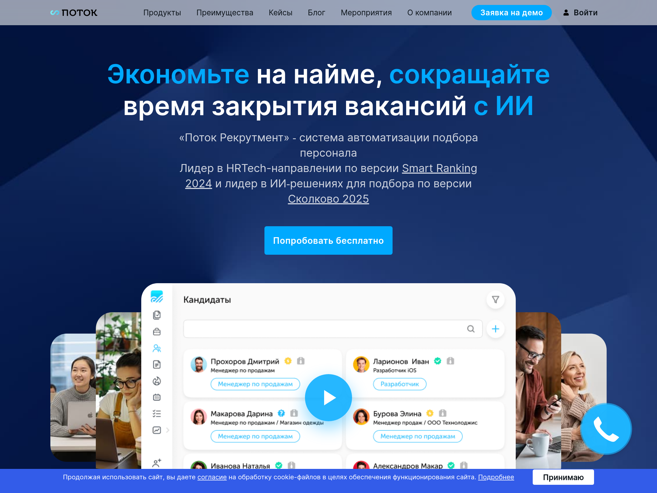
Task: Open the text document sidebar icon
Action: click(157, 365)
